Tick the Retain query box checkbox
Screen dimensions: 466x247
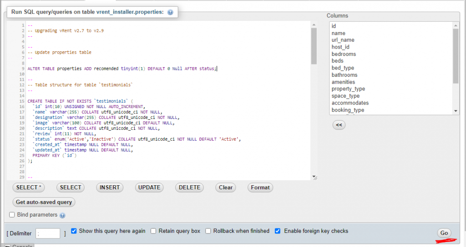coord(153,231)
